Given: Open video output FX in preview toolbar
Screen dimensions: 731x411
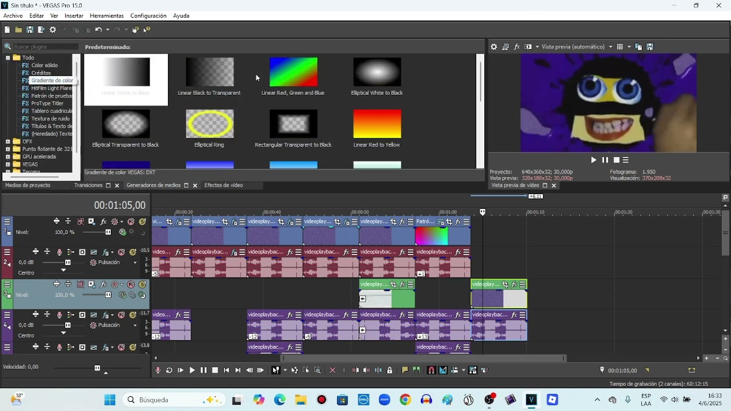Looking at the screenshot, I should 517,47.
